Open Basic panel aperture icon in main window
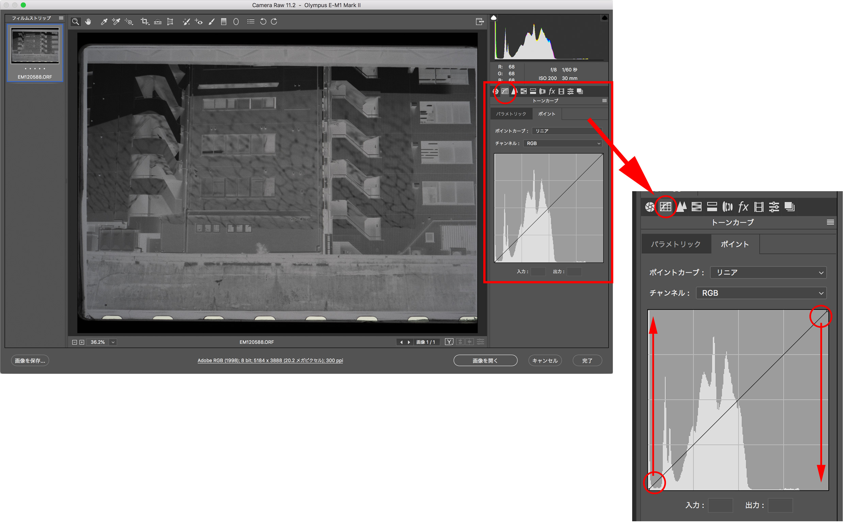The image size is (851, 532). click(x=496, y=92)
